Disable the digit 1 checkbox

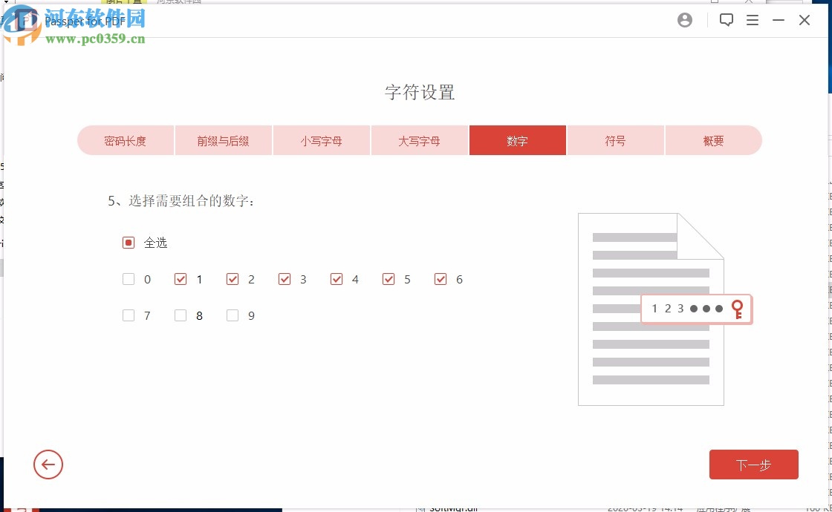coord(181,279)
